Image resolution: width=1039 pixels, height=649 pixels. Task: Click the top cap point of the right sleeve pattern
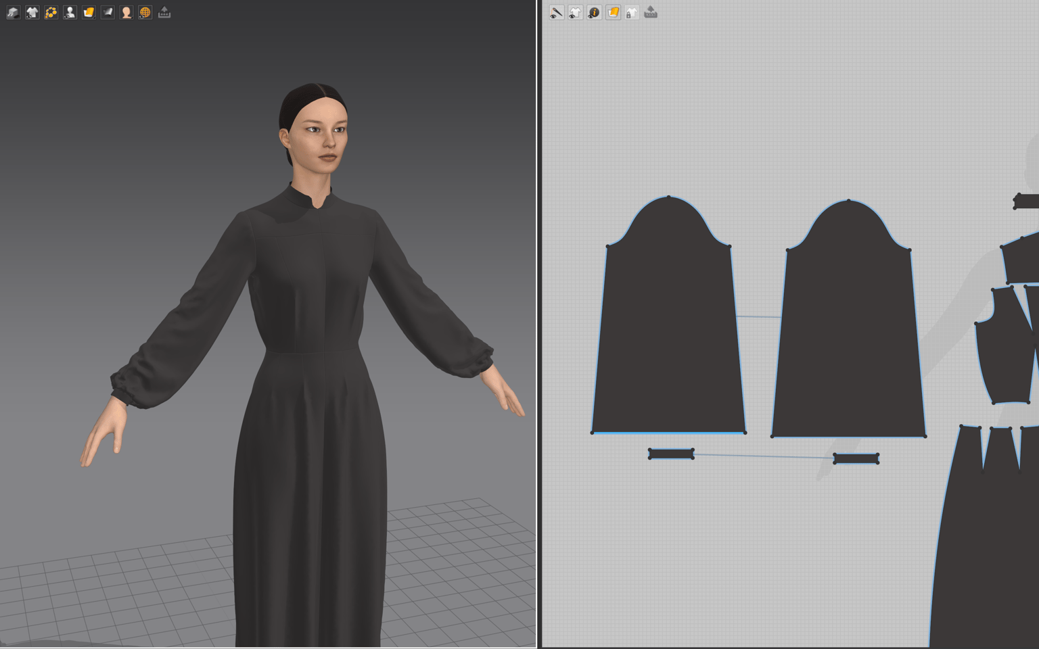(x=849, y=201)
